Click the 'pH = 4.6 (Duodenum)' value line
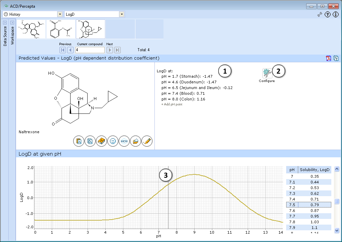Image resolution: width=342 pixels, height=242 pixels. [189, 82]
